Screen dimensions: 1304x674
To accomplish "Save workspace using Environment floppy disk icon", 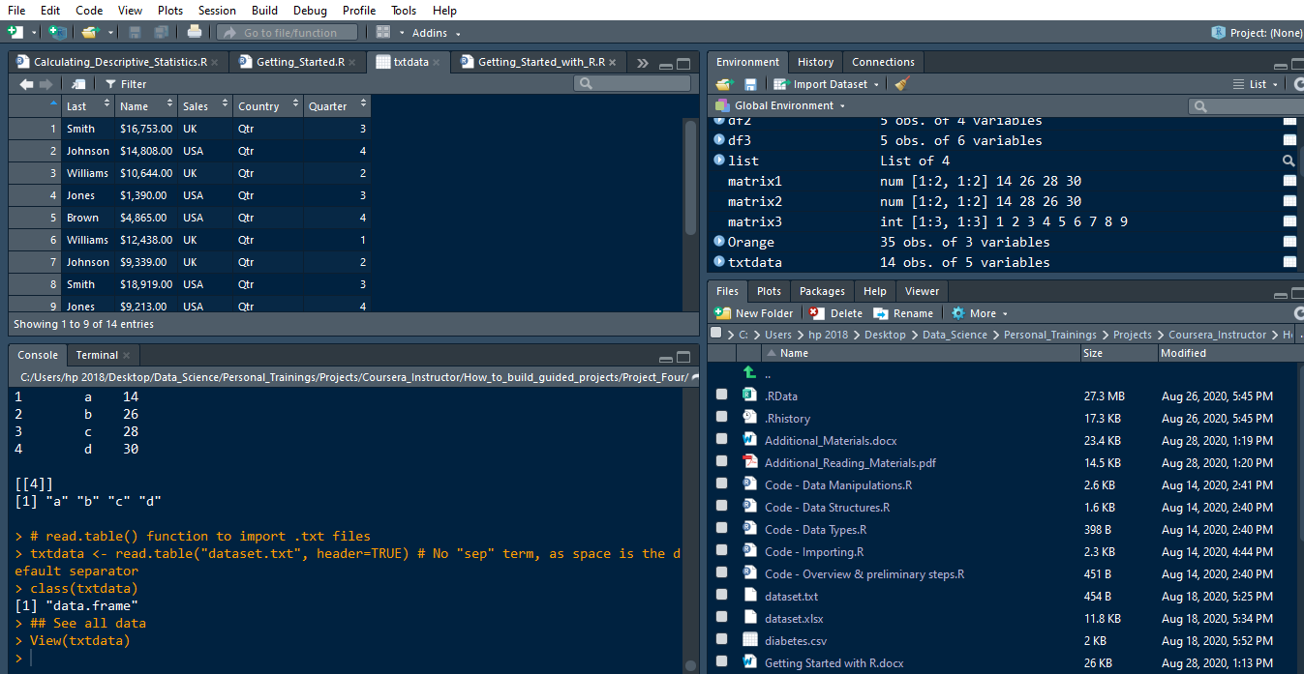I will (750, 84).
